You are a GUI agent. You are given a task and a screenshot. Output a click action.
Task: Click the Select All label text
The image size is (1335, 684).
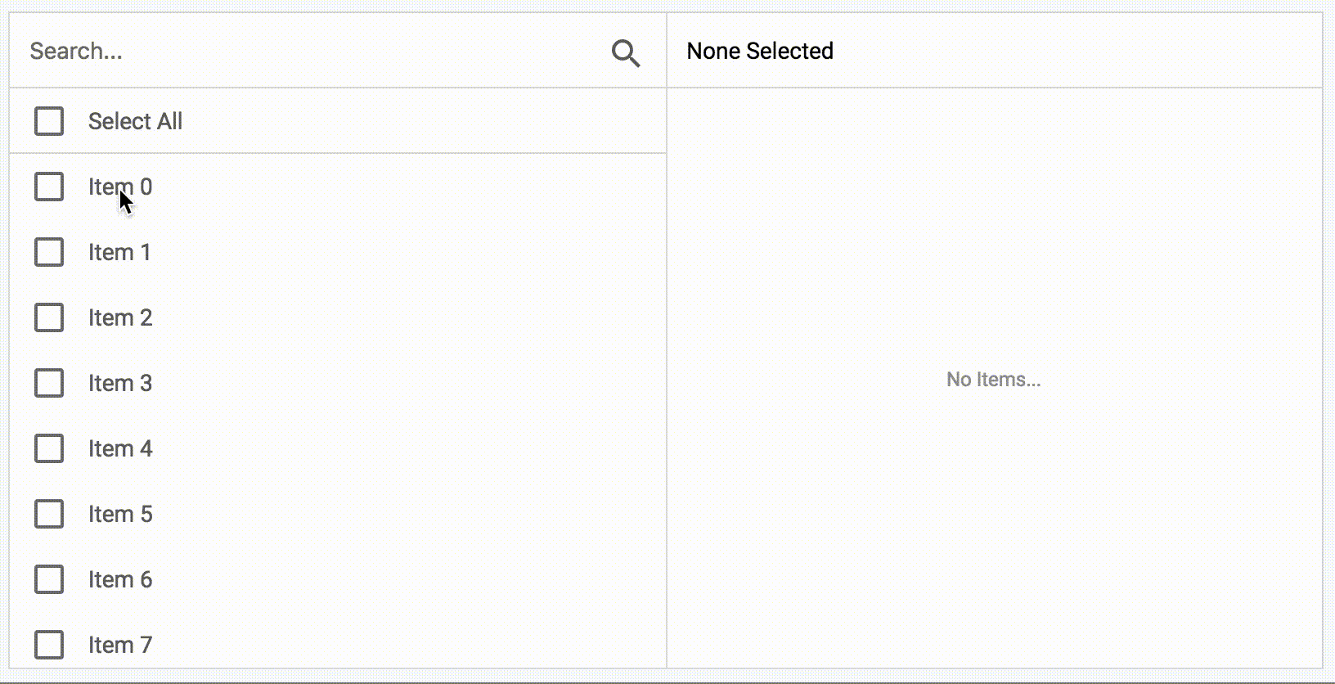click(x=136, y=121)
